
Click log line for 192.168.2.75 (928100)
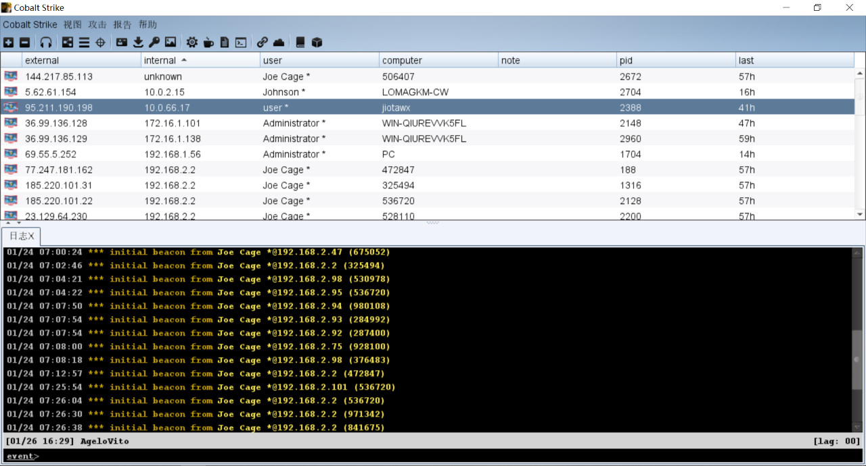(x=198, y=346)
